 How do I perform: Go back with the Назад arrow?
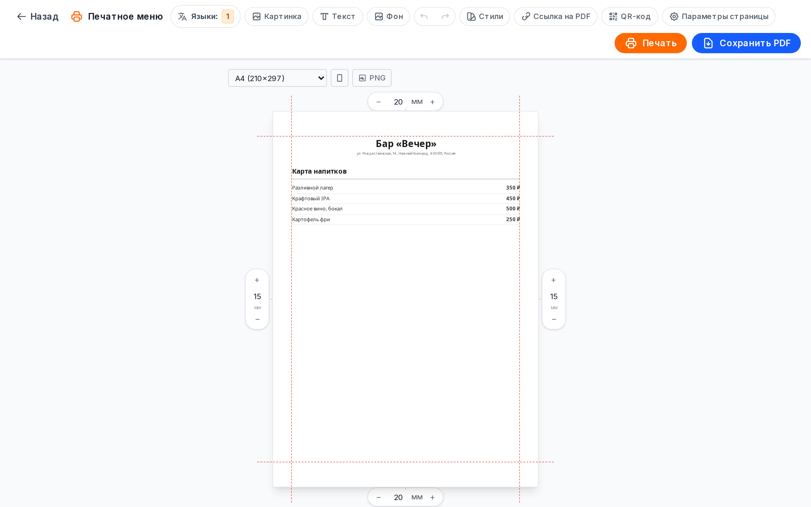click(37, 16)
